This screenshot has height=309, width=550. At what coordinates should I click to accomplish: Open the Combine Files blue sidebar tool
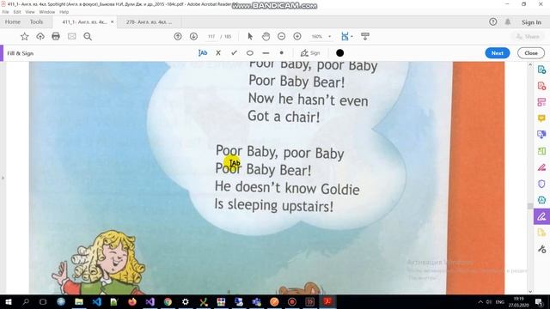(541, 135)
